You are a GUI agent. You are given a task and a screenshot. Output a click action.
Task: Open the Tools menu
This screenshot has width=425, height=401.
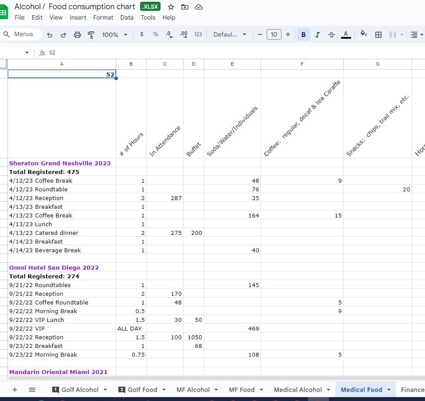click(x=148, y=17)
